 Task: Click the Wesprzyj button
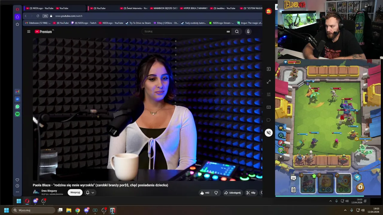pyautogui.click(x=75, y=193)
